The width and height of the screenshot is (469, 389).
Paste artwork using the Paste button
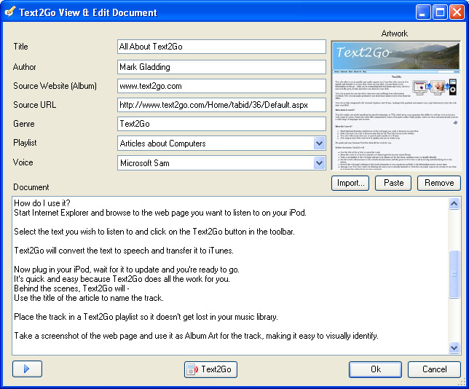tap(393, 183)
